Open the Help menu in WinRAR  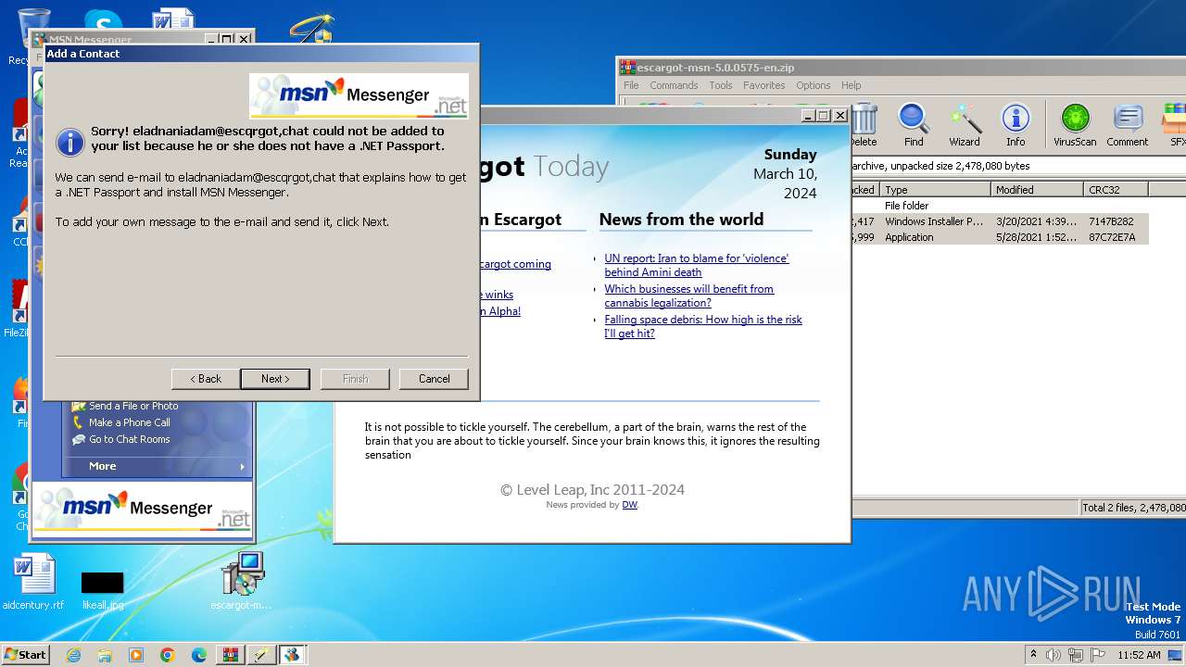[x=852, y=85]
